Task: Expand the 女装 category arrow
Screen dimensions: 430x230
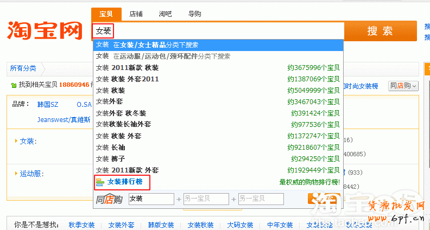Action: pos(16,141)
